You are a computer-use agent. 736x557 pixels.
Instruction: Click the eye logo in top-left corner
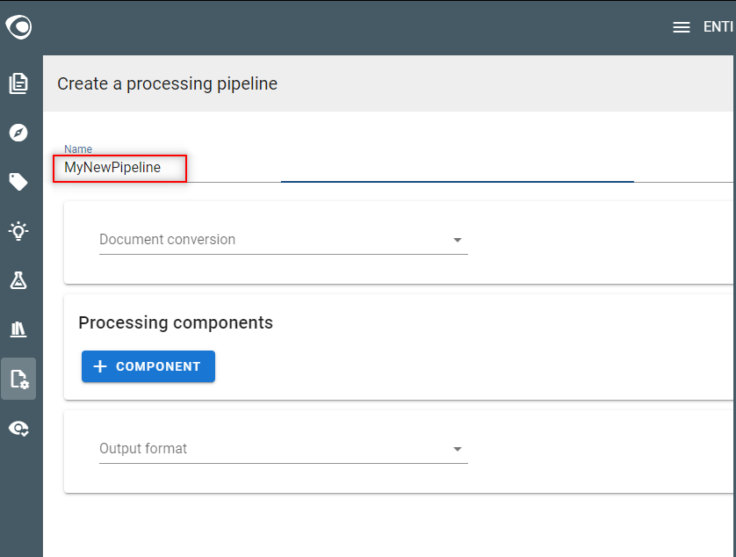point(18,26)
